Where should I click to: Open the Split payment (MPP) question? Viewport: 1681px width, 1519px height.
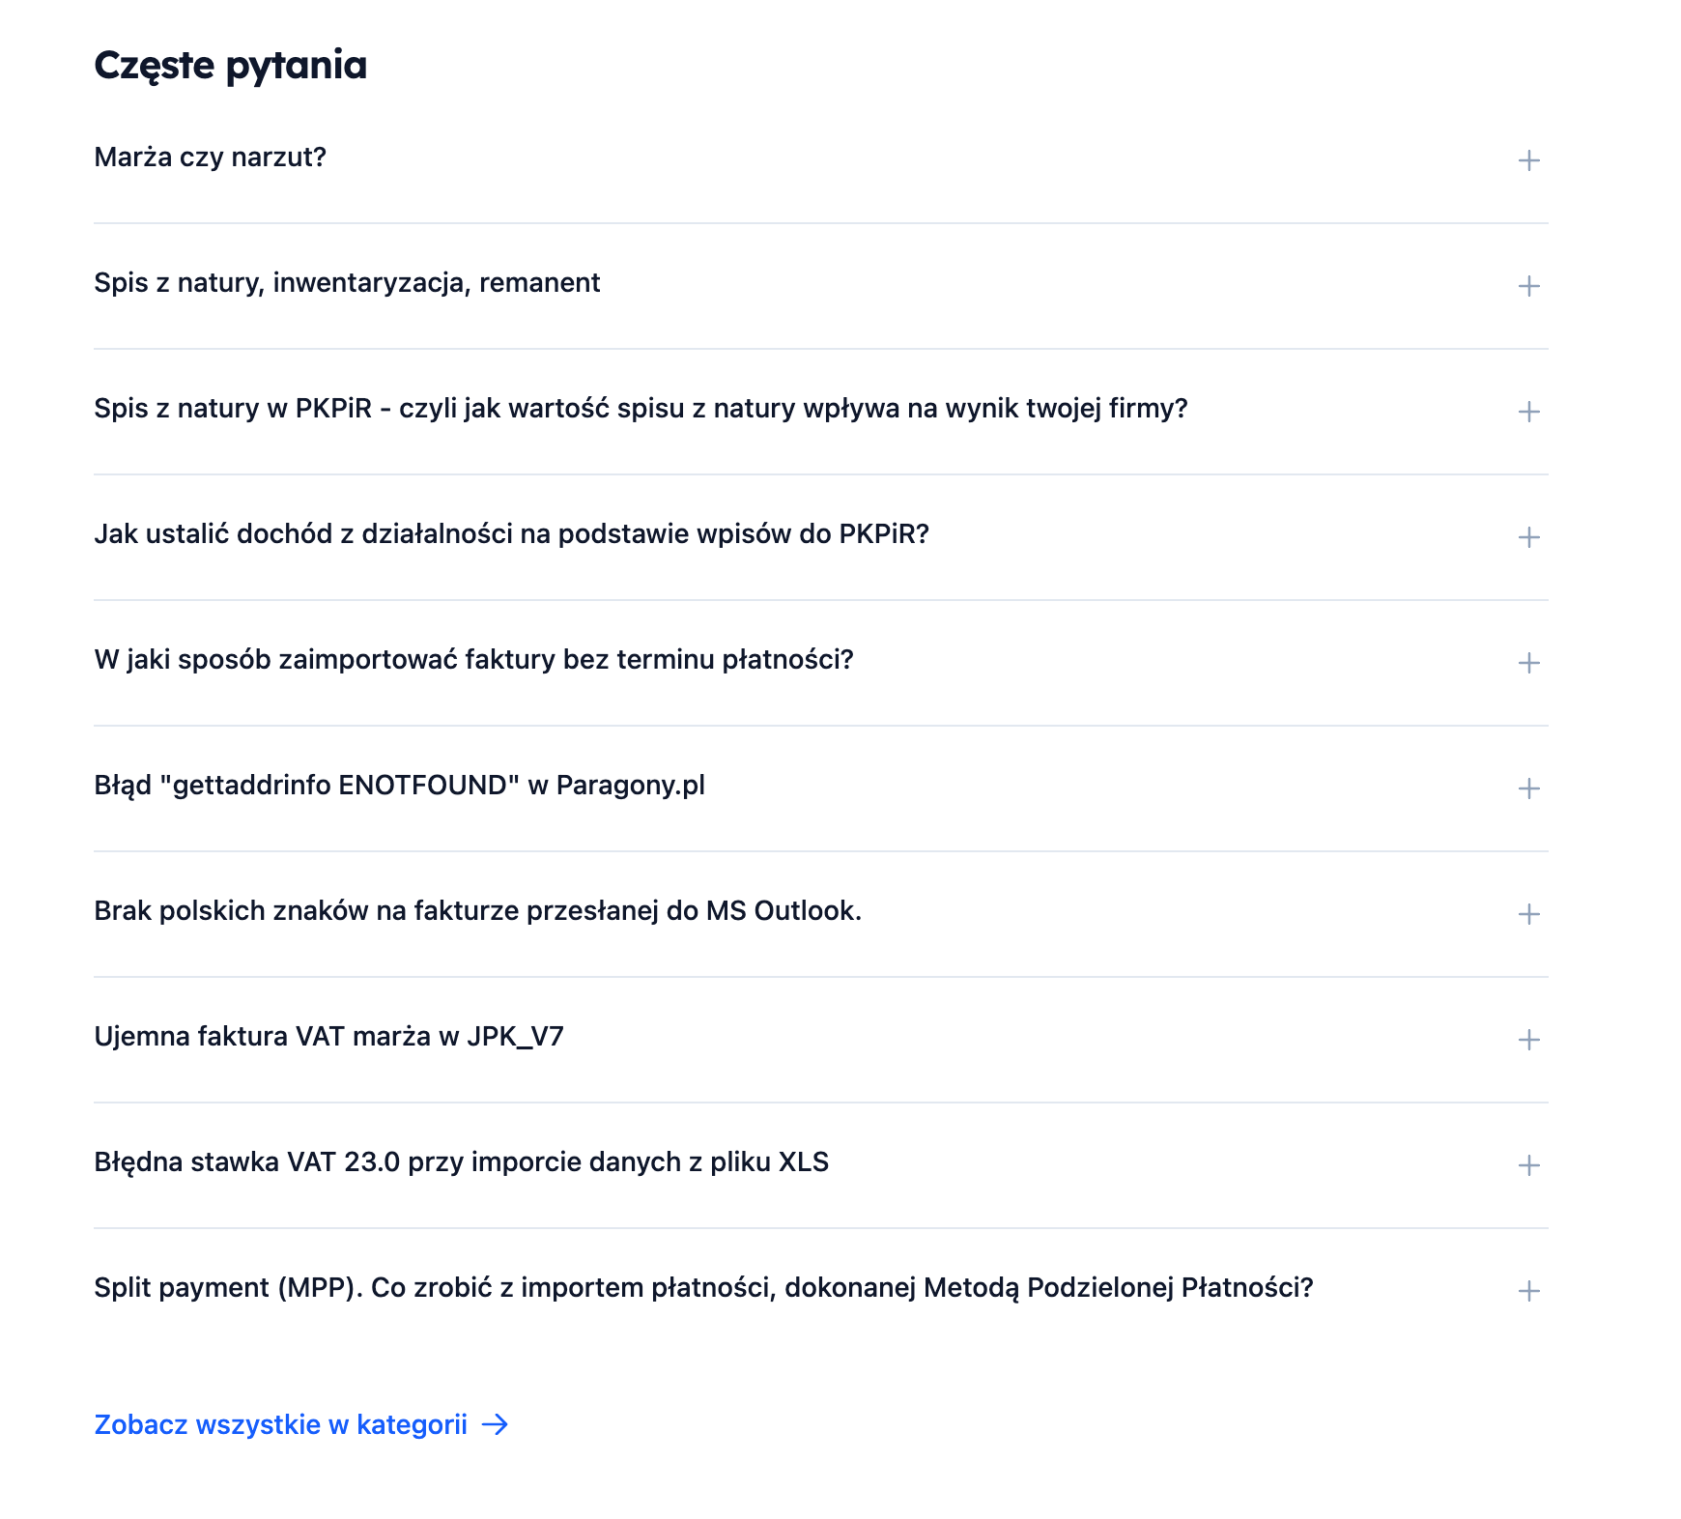(1527, 1288)
